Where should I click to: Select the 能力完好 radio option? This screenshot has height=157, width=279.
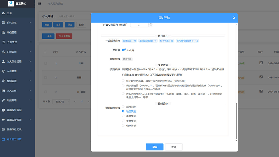pyautogui.click(x=123, y=106)
